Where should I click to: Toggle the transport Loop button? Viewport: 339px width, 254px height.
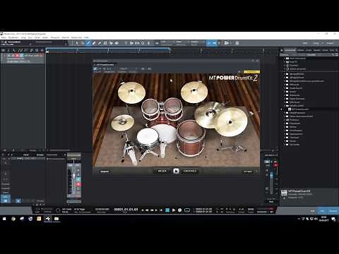point(187,210)
